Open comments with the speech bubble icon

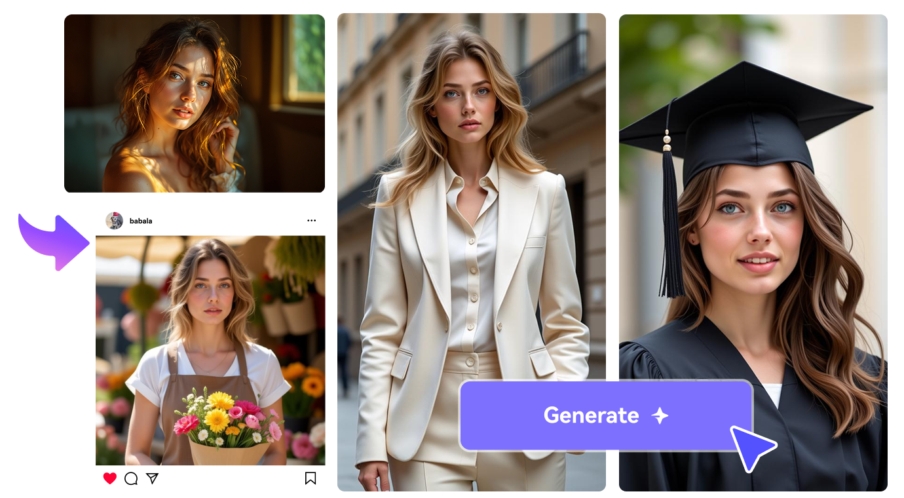pyautogui.click(x=131, y=478)
